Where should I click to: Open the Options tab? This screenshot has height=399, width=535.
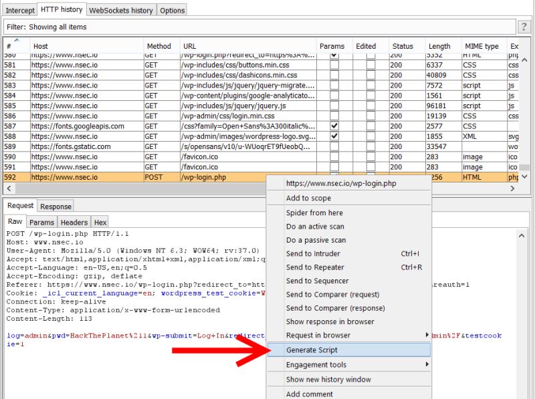[x=173, y=10]
